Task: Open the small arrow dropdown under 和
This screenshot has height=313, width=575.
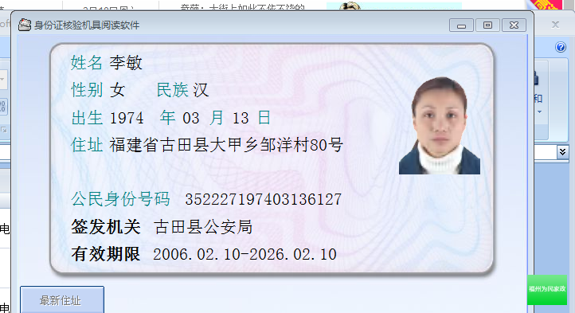Action: point(539,112)
